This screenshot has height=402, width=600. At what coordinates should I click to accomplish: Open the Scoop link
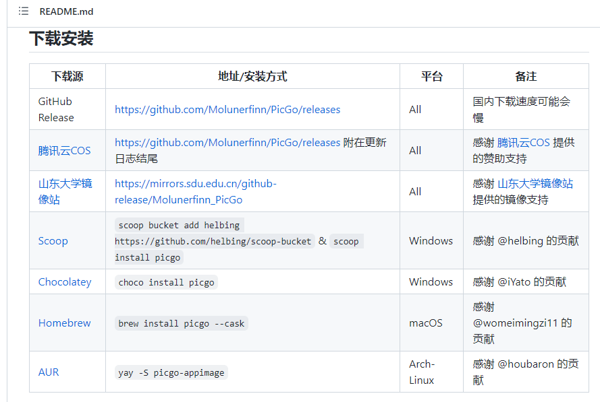click(53, 241)
